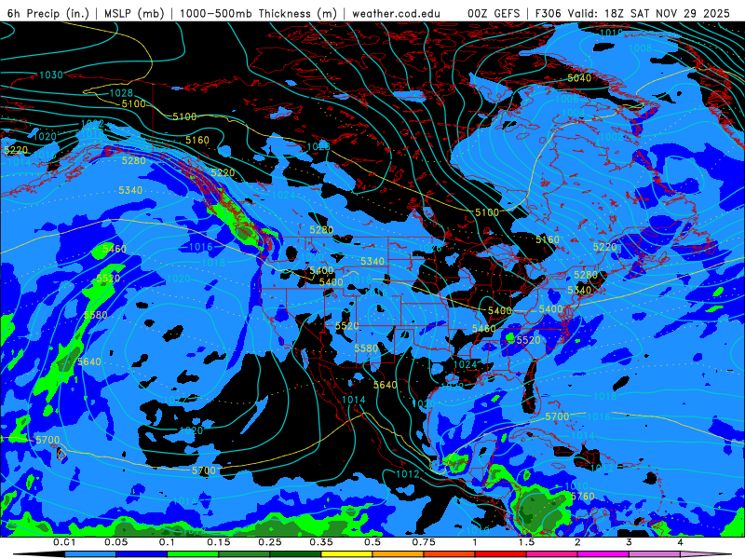Click the '00Z GEFS' model run label
The height and width of the screenshot is (559, 745).
494,13
